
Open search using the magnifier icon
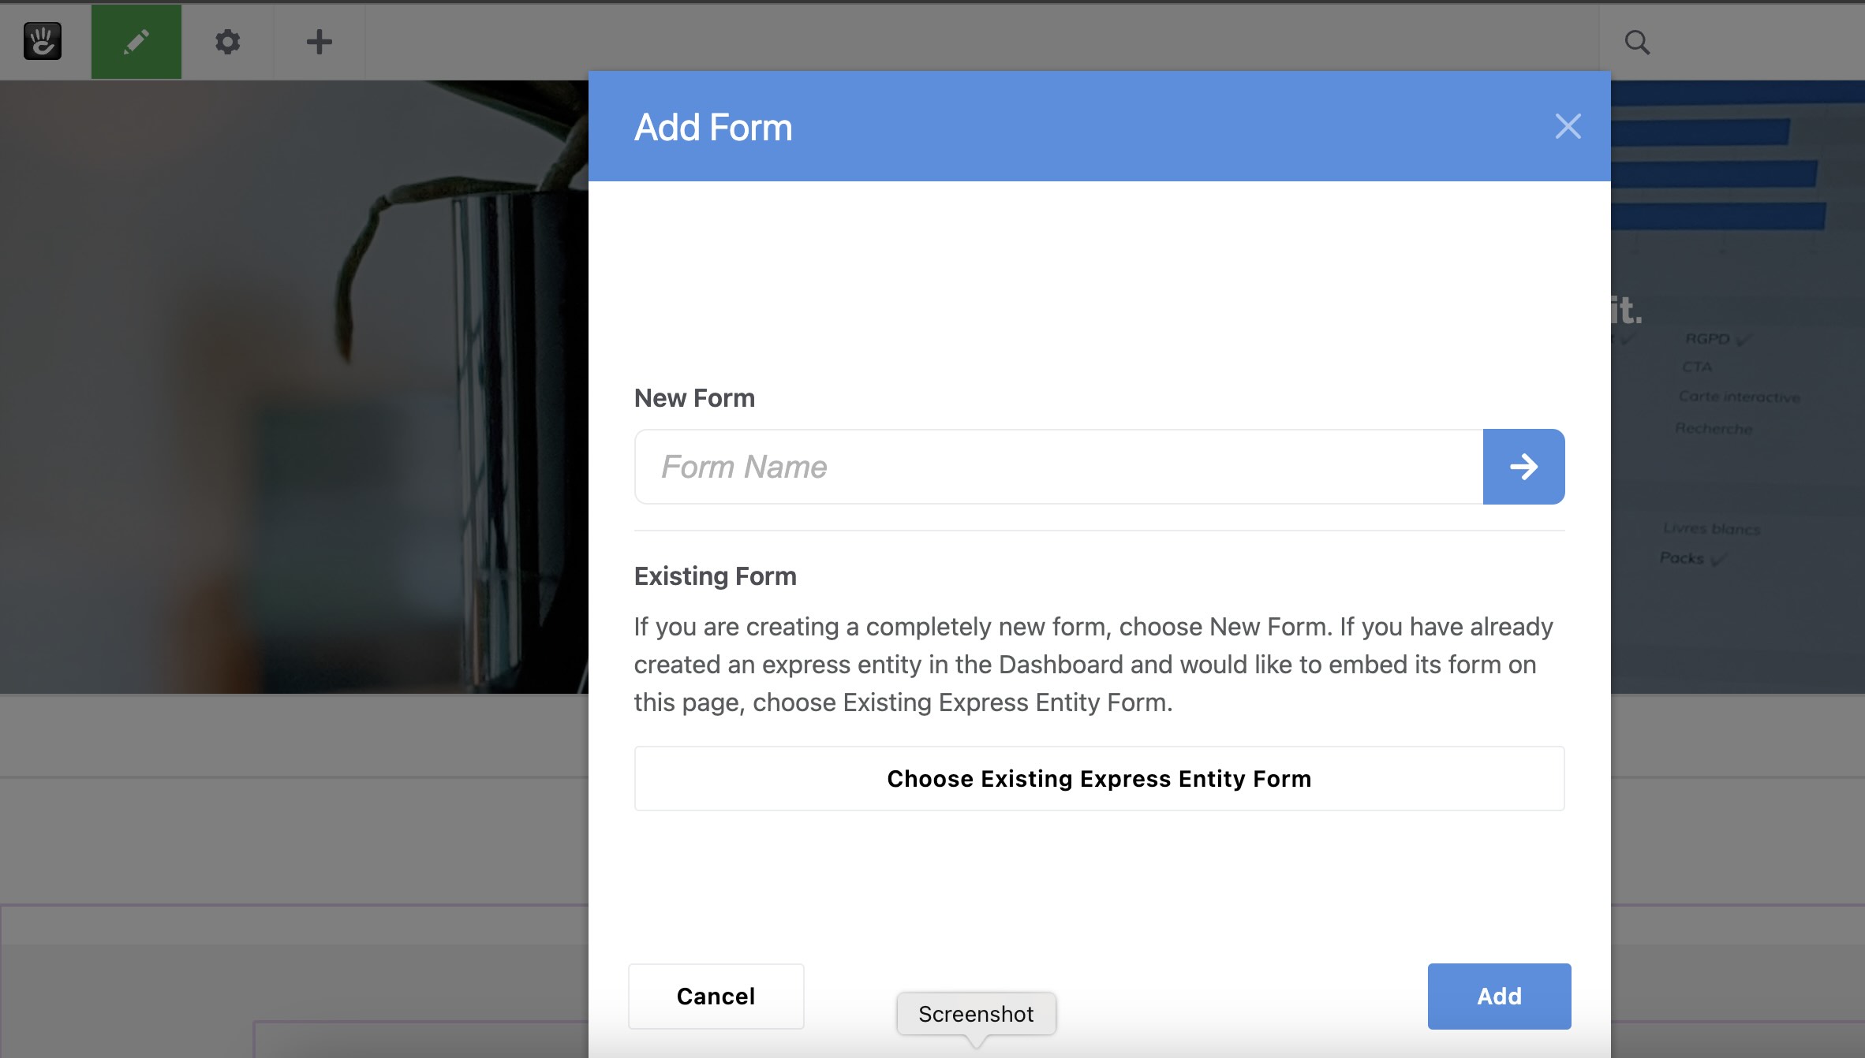click(x=1637, y=42)
